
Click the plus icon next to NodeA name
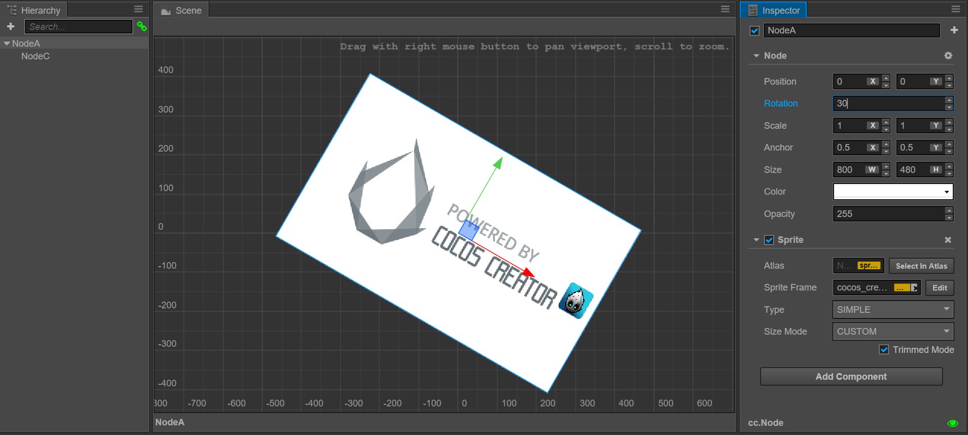coord(954,30)
